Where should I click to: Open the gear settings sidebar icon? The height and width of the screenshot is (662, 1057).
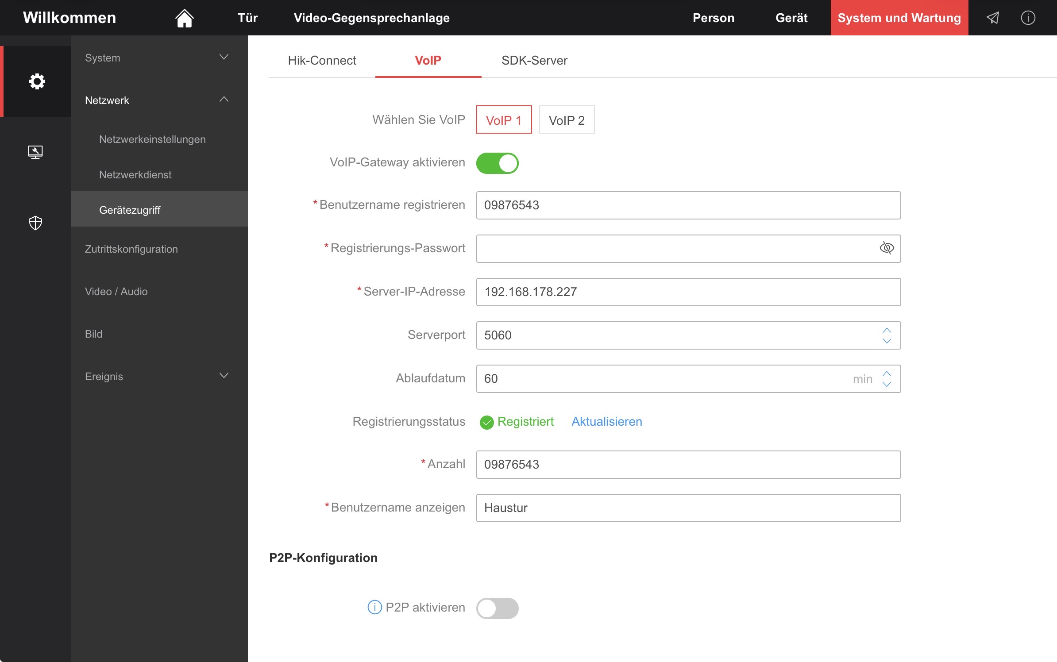point(37,81)
